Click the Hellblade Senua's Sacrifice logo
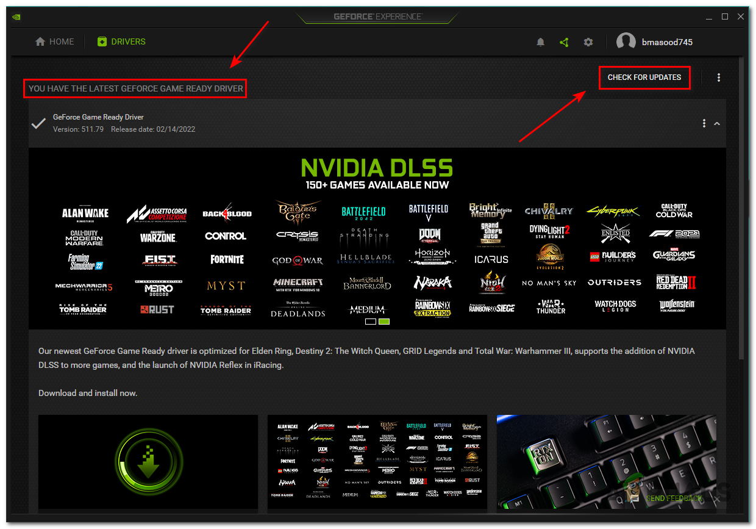 [x=366, y=259]
